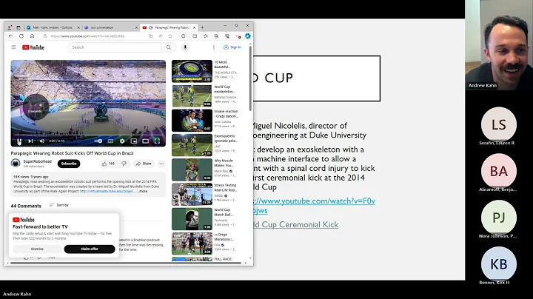Open the virtualreality.duke.edu description link
The height and width of the screenshot is (299, 533).
107,191
